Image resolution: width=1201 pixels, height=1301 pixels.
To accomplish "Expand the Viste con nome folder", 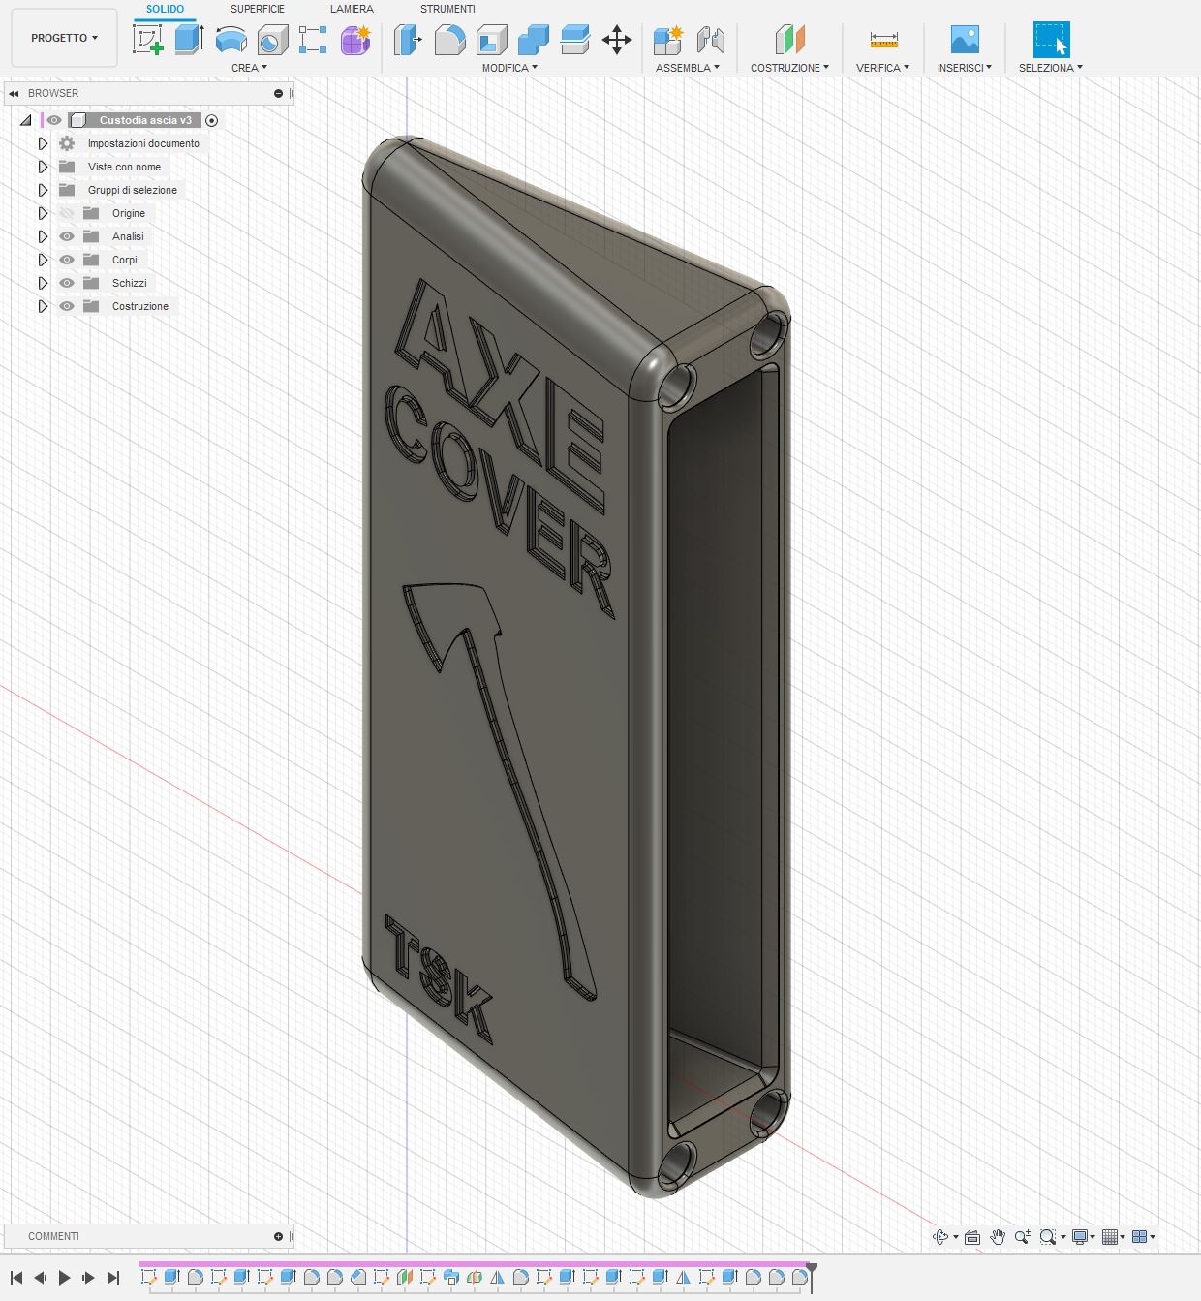I will [x=43, y=167].
